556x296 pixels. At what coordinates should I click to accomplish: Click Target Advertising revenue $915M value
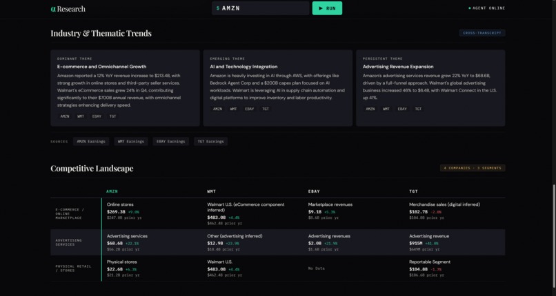[x=416, y=243]
